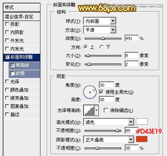Open the 高光模式 dropdown showing 滤色
This screenshot has width=167, height=156.
(109, 122)
